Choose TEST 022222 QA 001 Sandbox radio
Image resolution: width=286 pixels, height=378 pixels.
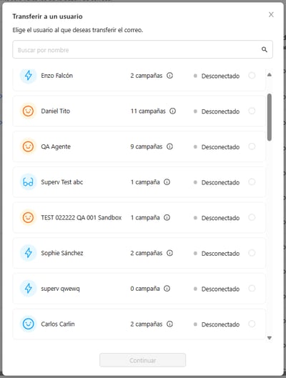pyautogui.click(x=252, y=217)
